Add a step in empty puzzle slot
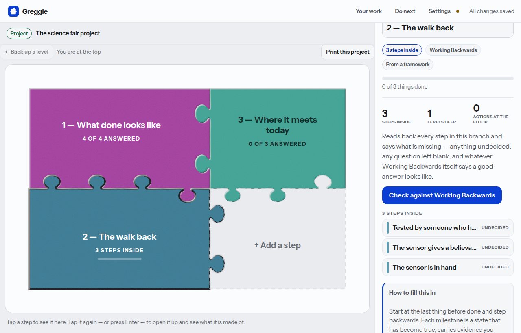The width and height of the screenshot is (521, 333). pos(278,245)
